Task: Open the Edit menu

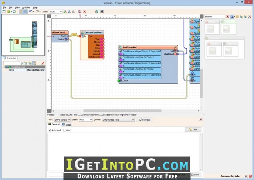Action: 11,8
